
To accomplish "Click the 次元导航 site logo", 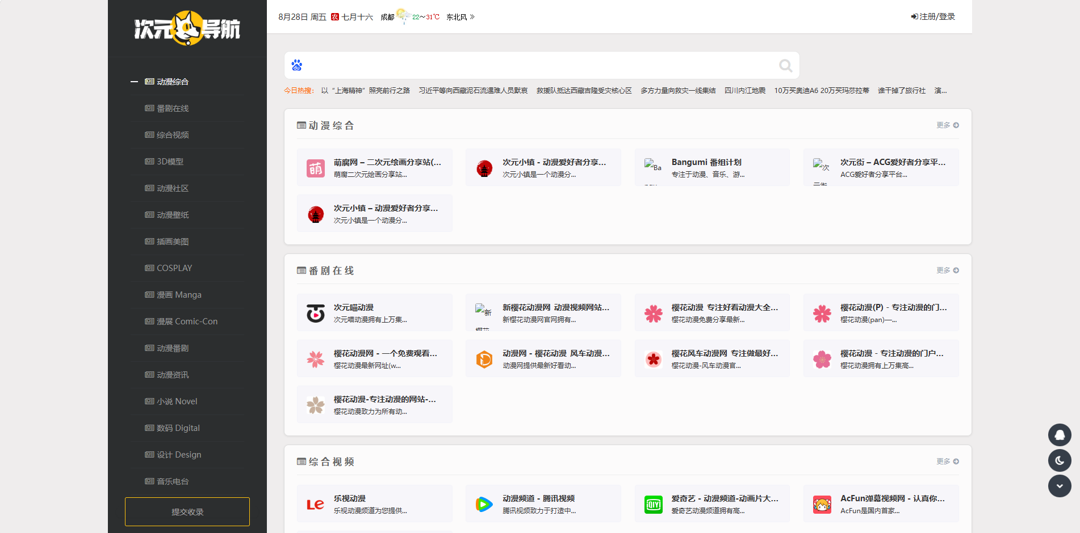I will 187,28.
